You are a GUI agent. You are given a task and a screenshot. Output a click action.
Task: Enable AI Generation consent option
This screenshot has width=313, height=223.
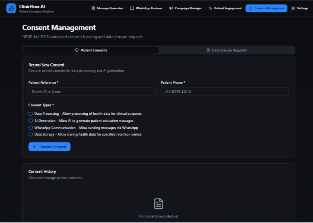[x=30, y=121]
